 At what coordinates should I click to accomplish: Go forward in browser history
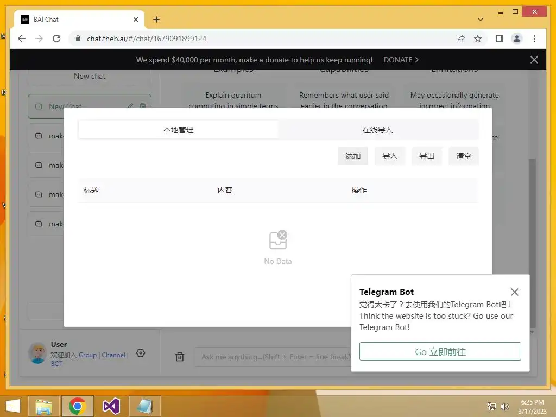(39, 39)
